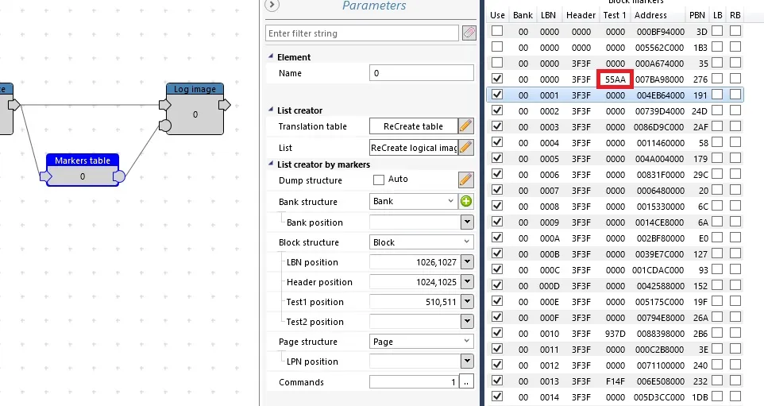This screenshot has width=764, height=406.
Task: Enable the Auto checkbox for Dump structure
Action: pyautogui.click(x=379, y=180)
